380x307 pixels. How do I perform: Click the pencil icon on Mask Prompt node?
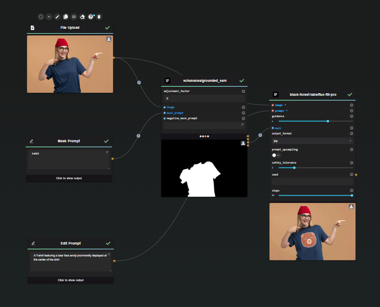tap(32, 141)
